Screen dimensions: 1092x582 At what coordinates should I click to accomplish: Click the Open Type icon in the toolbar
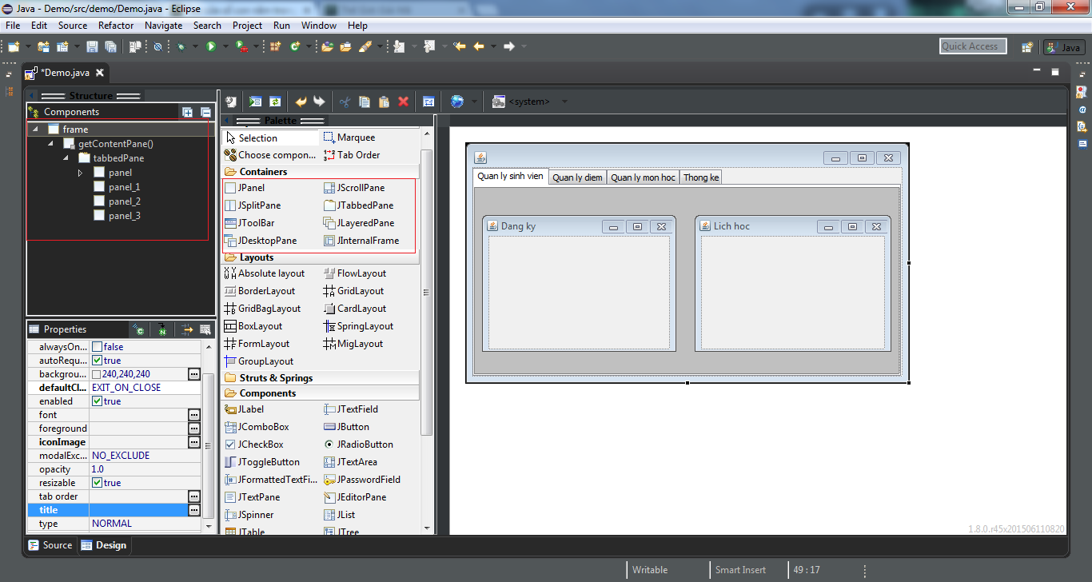coord(327,46)
